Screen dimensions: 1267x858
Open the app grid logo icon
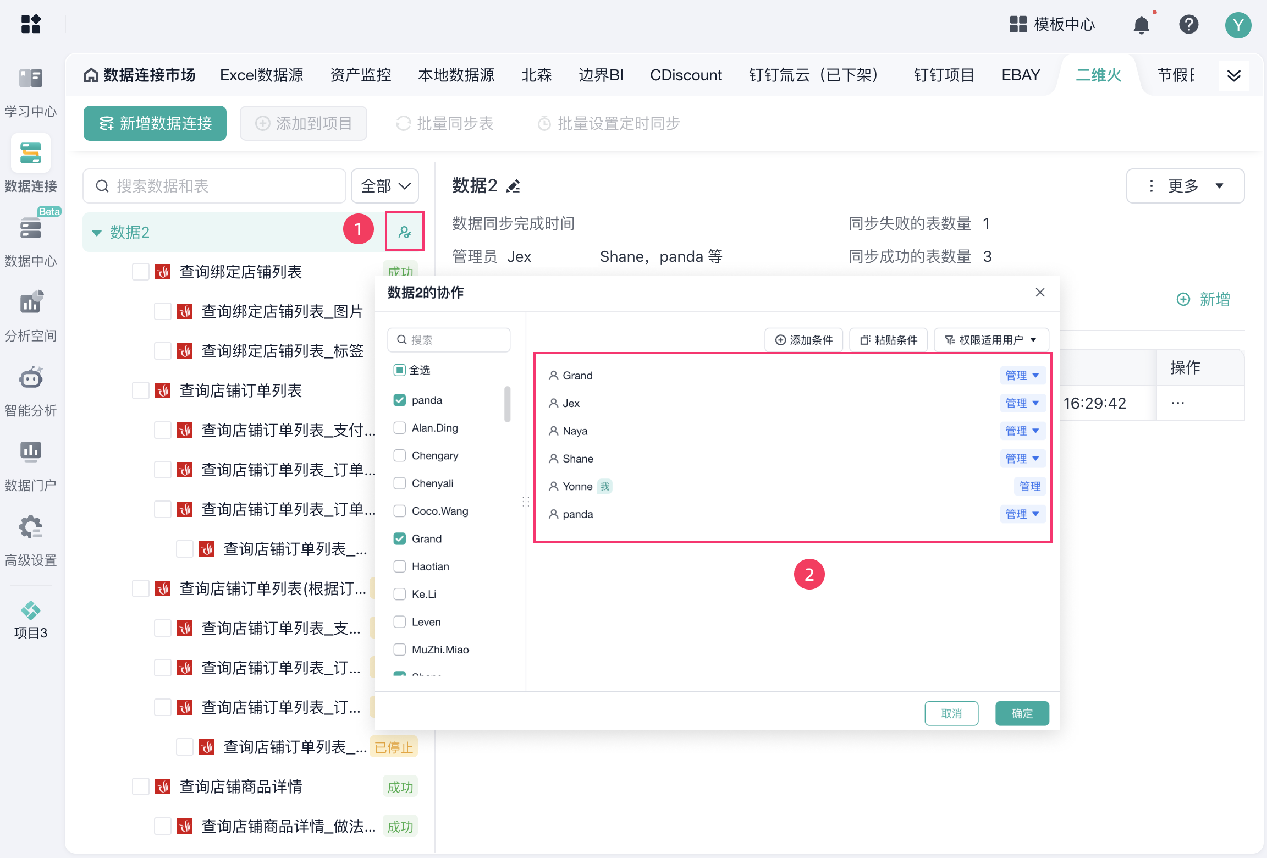31,24
